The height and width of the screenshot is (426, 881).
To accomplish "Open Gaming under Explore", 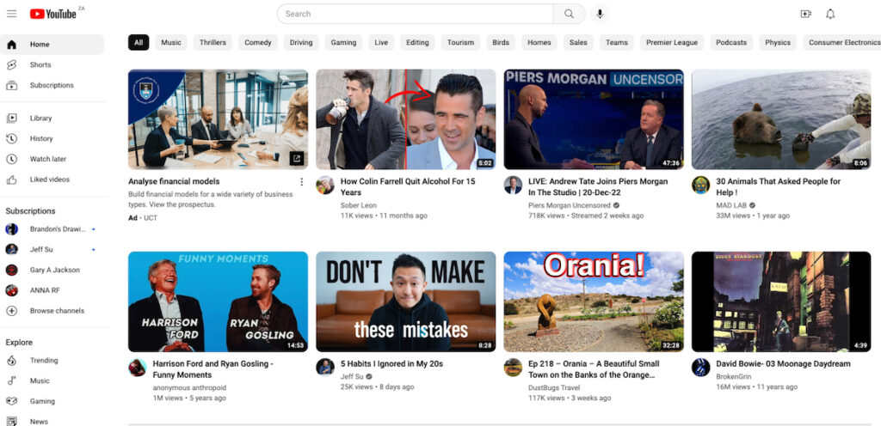I will (52, 401).
